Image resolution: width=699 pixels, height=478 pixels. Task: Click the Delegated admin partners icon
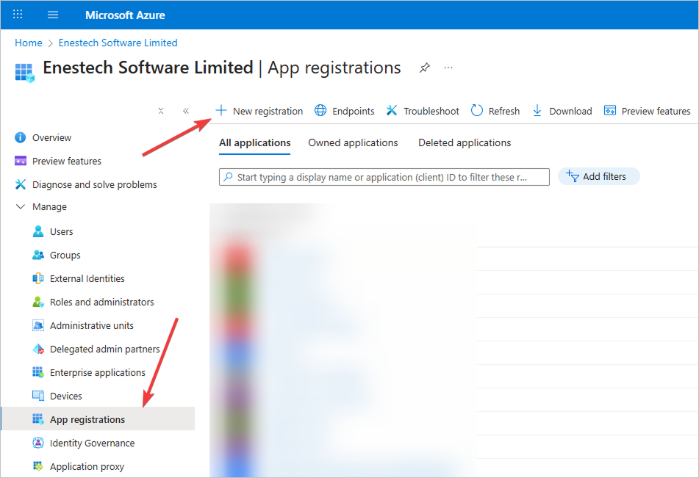point(38,350)
